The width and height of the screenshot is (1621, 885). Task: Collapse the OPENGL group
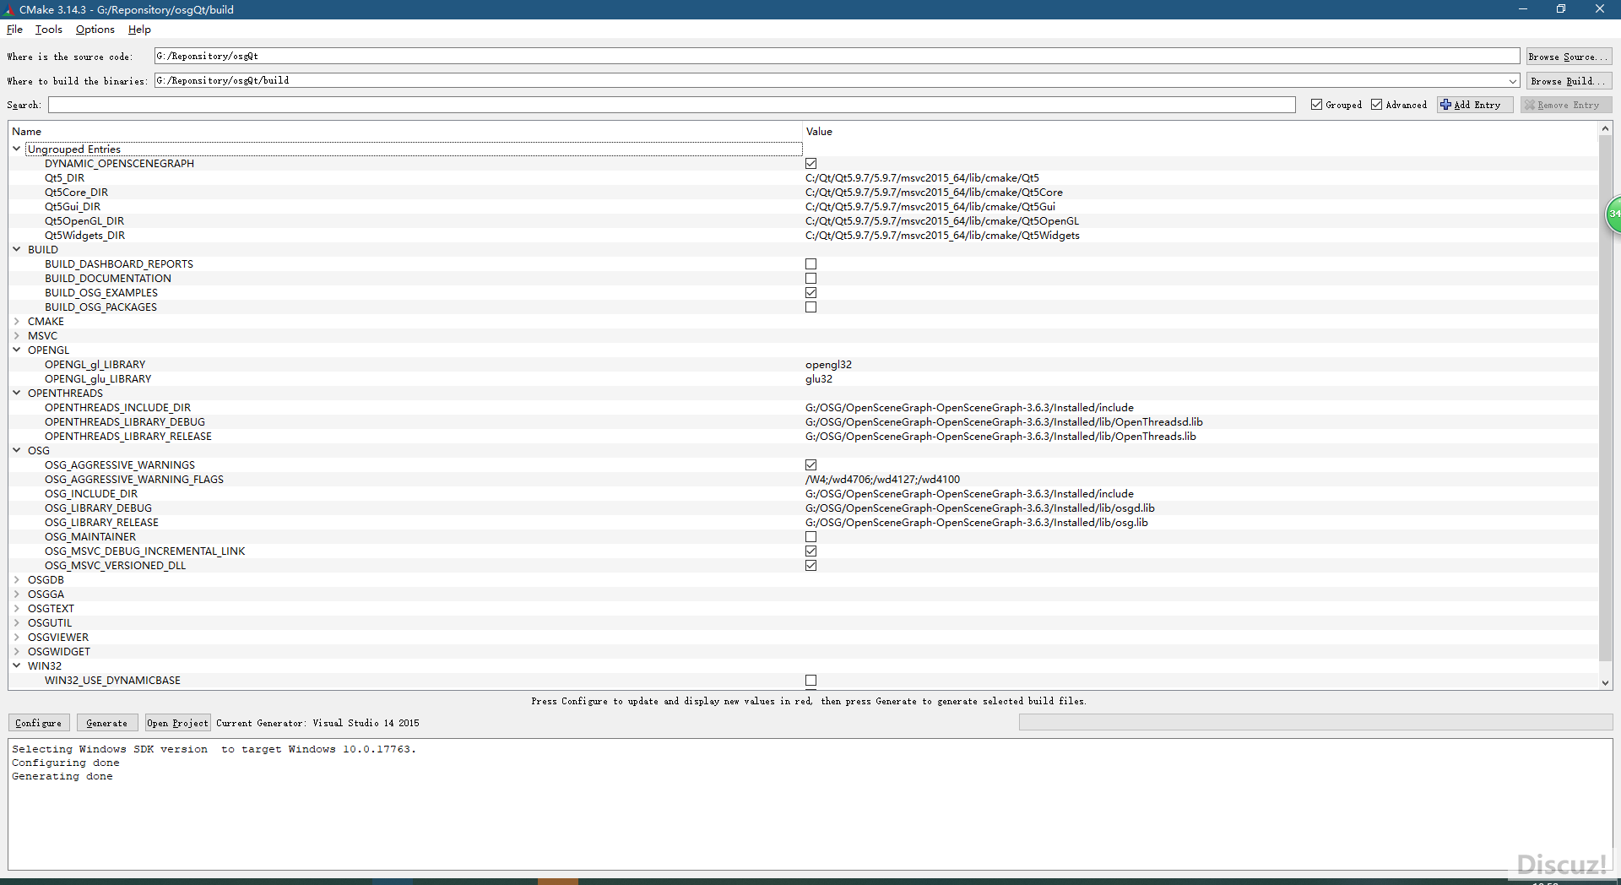[x=16, y=350]
